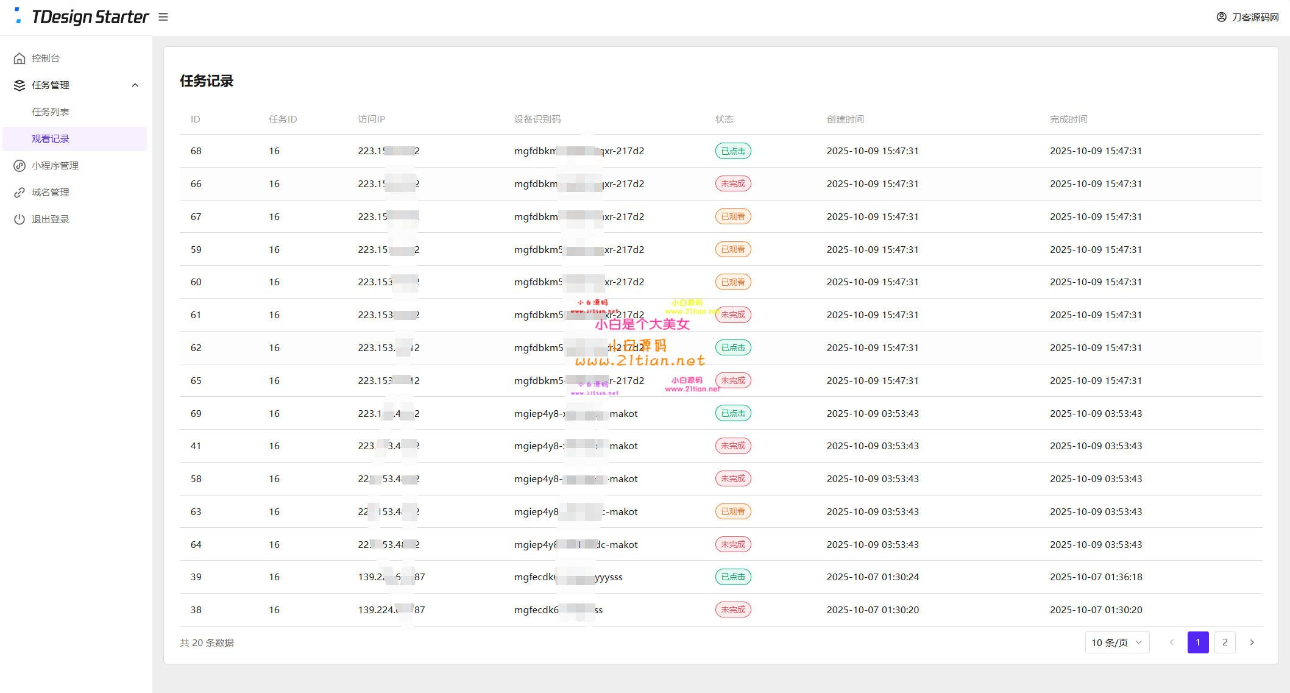Click the 域名管理 link icon

pyautogui.click(x=19, y=193)
